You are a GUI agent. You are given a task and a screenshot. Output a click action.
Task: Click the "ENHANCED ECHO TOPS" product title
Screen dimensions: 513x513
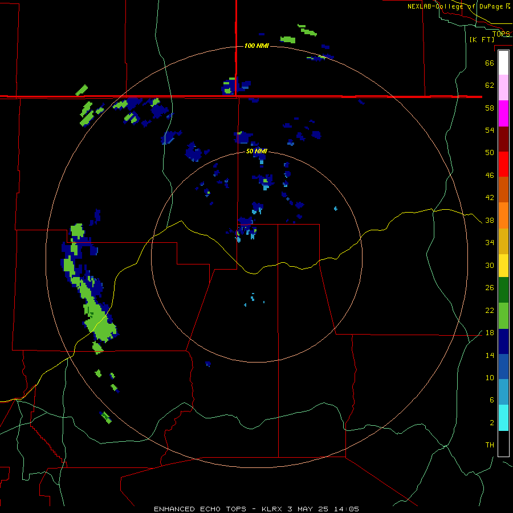tap(200, 509)
